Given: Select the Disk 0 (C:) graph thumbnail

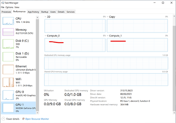Looking at the screenshot, I should (x=8, y=44).
